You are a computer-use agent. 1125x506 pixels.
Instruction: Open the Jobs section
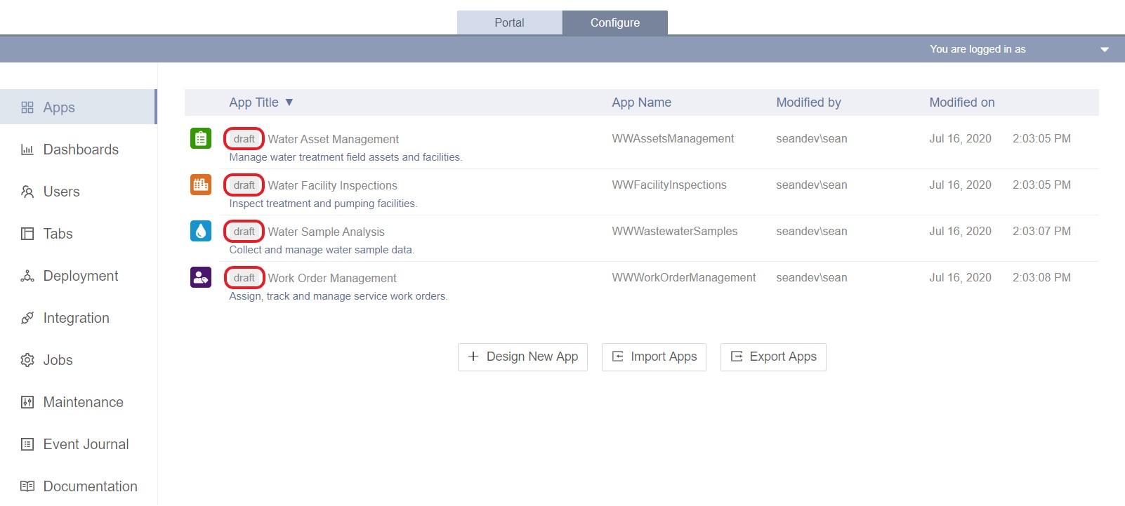pyautogui.click(x=78, y=360)
